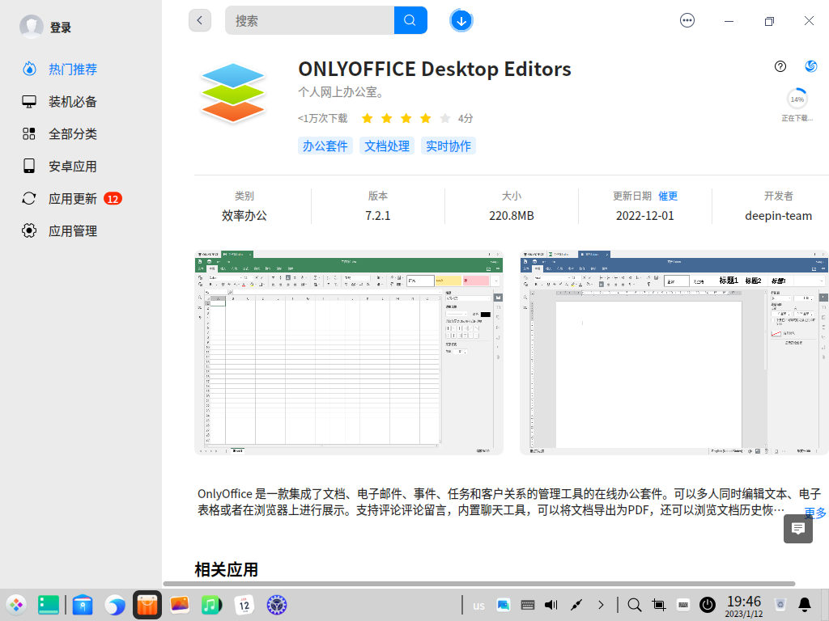
Task: Open the blue file manager taskbar icon
Action: 83,605
